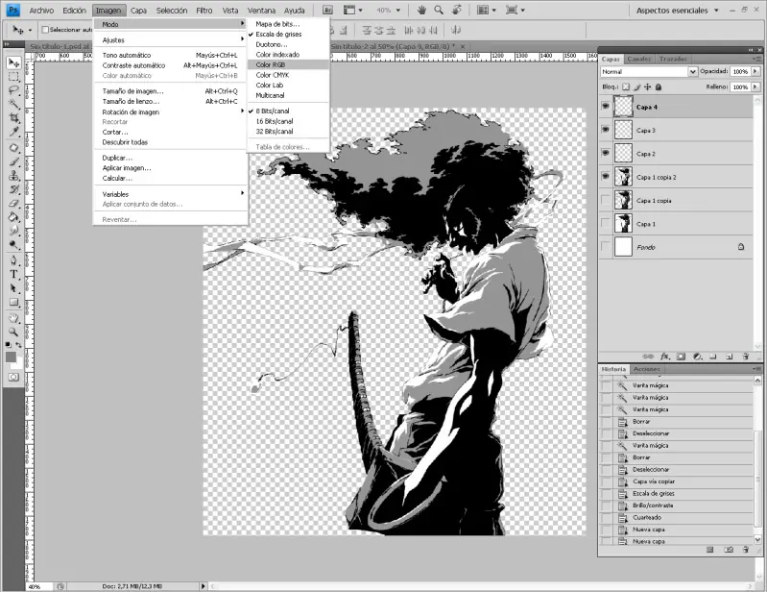
Task: Switch to the Canales tab
Action: click(x=638, y=59)
